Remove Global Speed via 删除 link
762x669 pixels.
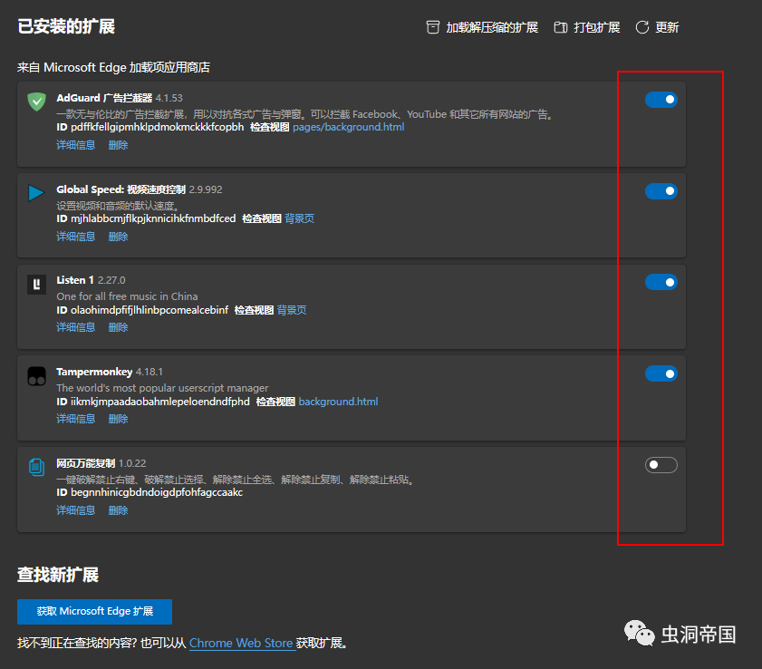point(118,237)
